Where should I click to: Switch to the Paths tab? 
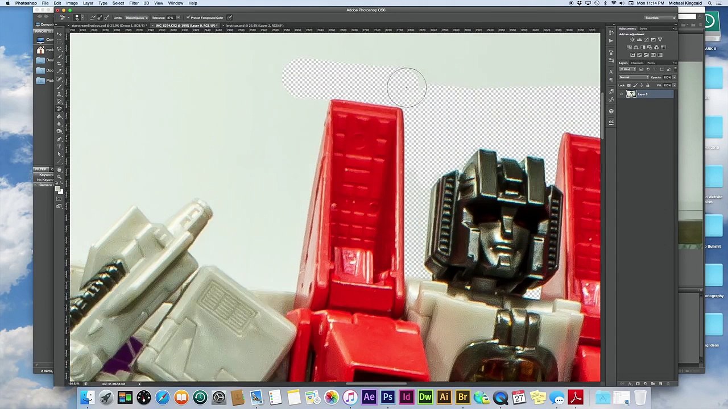(x=651, y=63)
